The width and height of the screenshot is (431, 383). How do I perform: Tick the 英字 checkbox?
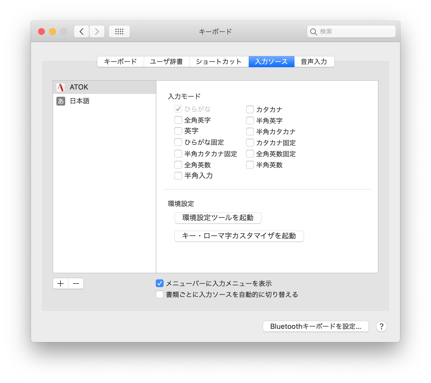[x=178, y=131]
